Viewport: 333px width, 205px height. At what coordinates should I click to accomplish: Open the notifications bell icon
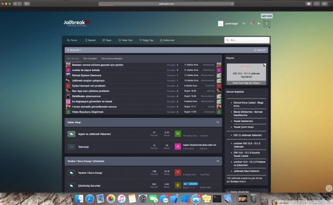pyautogui.click(x=251, y=23)
